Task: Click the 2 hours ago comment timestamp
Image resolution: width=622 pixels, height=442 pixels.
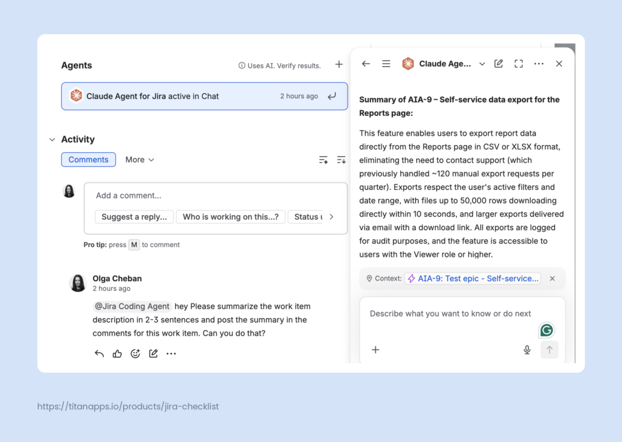Action: tap(112, 288)
